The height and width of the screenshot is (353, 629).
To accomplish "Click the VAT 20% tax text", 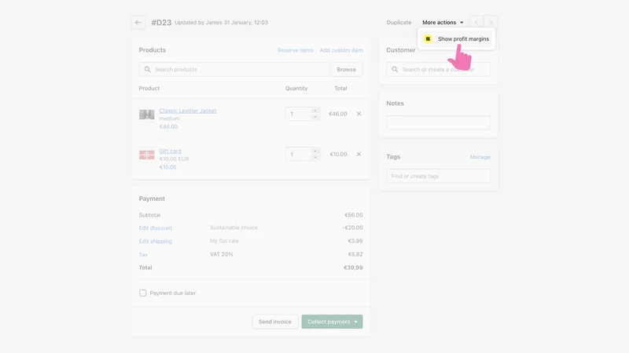I will (x=222, y=254).
